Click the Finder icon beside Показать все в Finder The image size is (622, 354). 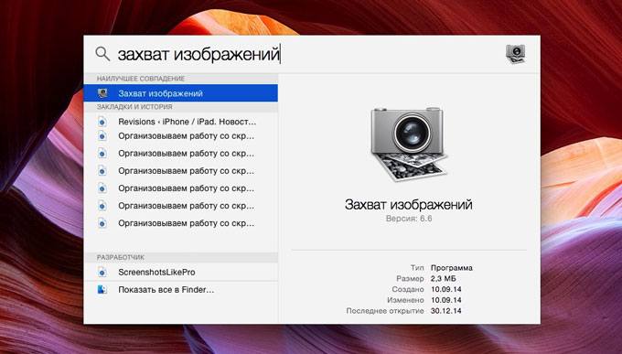tap(102, 289)
